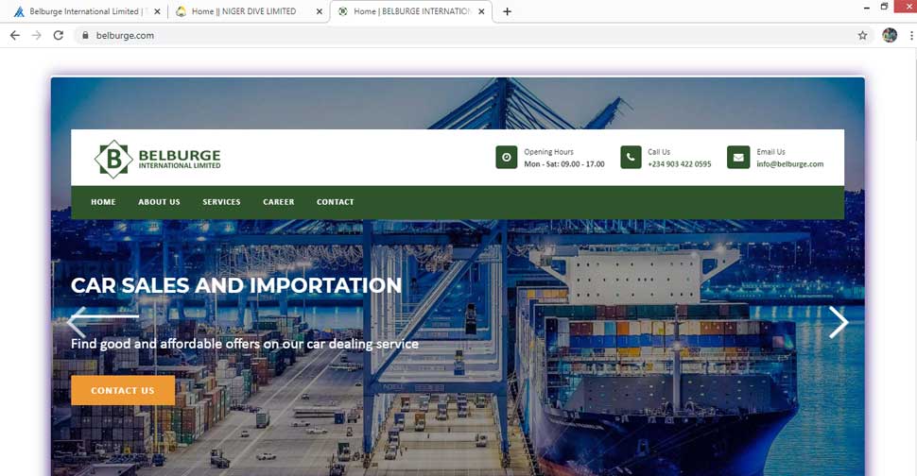Viewport: 917px width, 476px height.
Task: Click the Belburge logo
Action: [x=157, y=159]
